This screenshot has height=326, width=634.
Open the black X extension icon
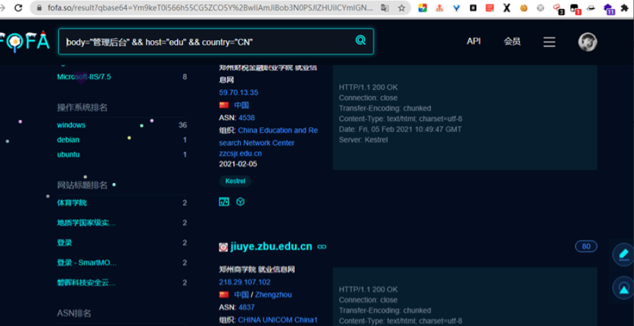[x=507, y=8]
